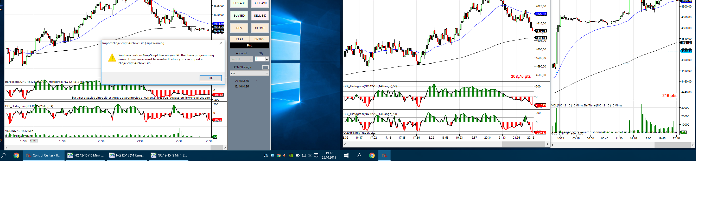This screenshot has width=711, height=204.
Task: Open the Action Center notification icon
Action: coord(316,155)
